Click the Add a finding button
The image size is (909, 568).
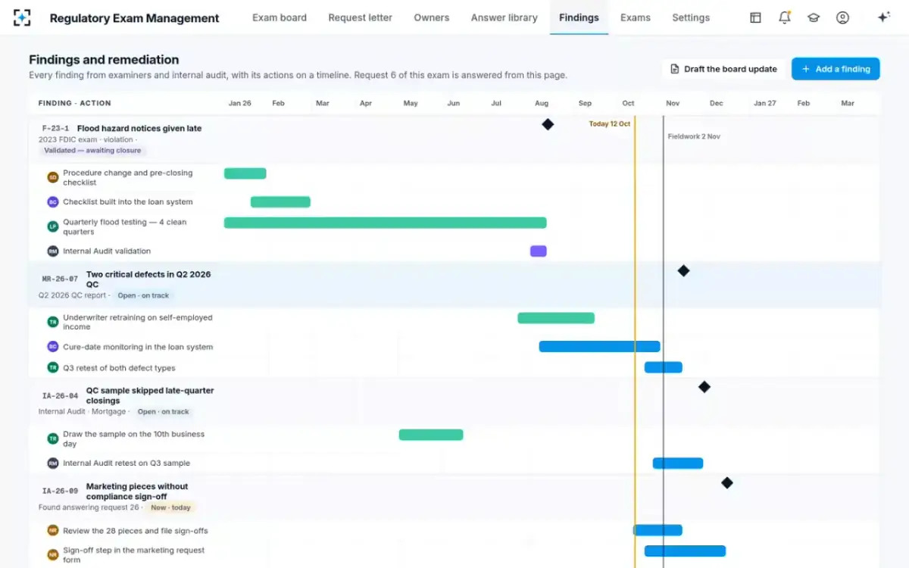(x=836, y=69)
